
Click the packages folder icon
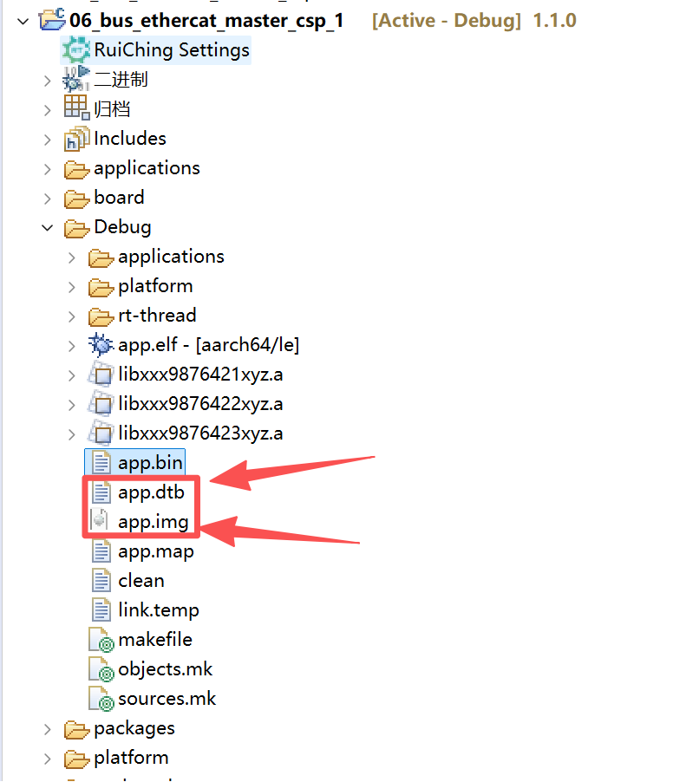coord(76,729)
